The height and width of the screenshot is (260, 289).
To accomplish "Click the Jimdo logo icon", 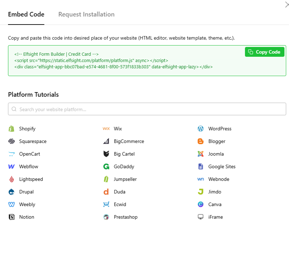I will (200, 192).
